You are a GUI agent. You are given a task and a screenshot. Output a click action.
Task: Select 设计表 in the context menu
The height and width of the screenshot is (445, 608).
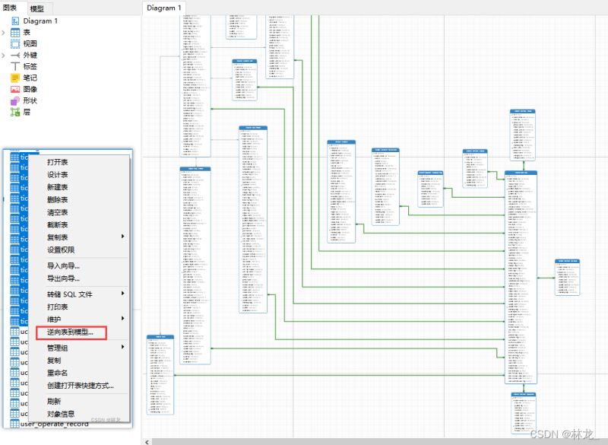tap(58, 175)
